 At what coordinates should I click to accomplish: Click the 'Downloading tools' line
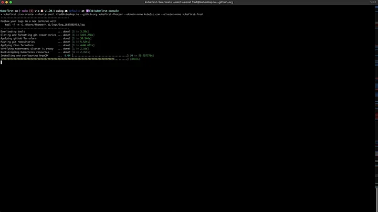point(45,31)
